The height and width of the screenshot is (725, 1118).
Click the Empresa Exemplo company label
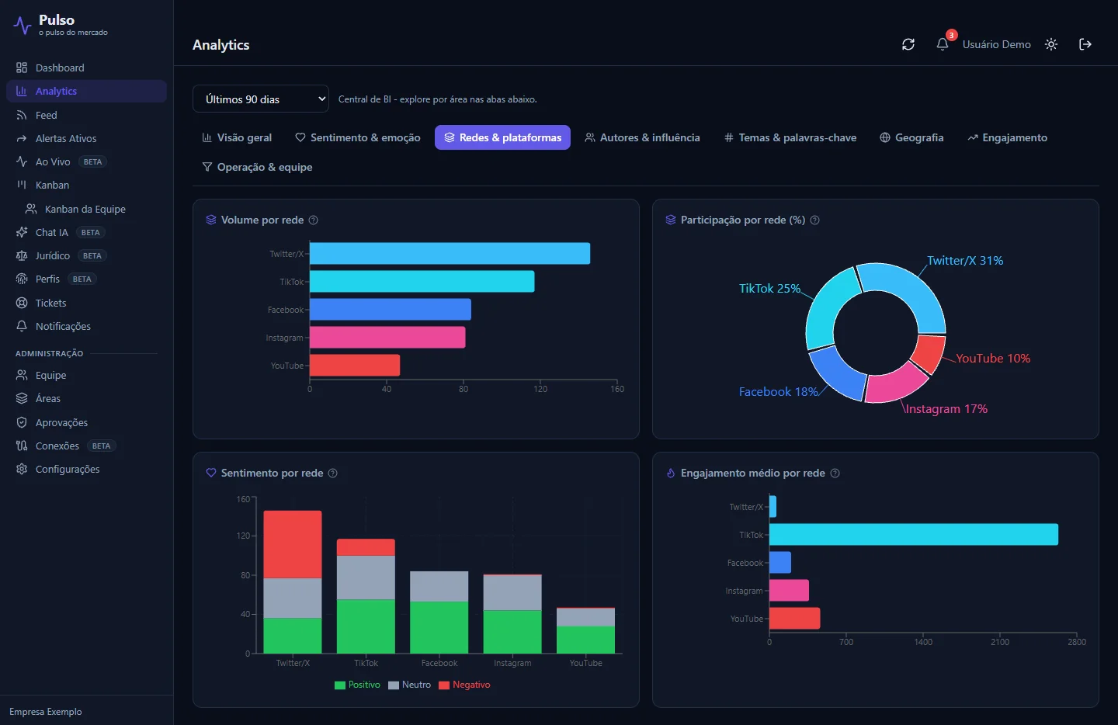click(46, 712)
